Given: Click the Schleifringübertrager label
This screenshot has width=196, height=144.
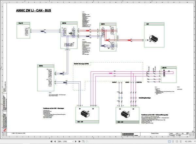Looking at the screenshot, I should pyautogui.click(x=145, y=98).
